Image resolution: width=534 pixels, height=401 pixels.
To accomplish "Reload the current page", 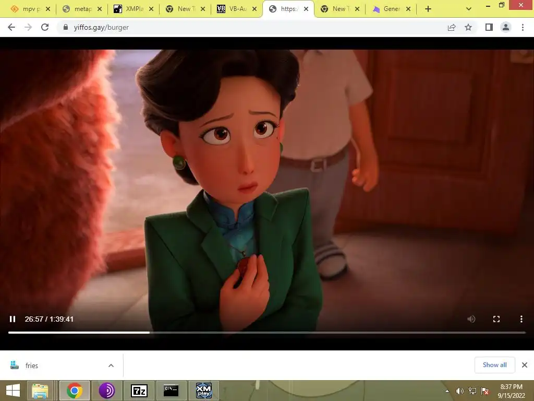I will click(45, 27).
